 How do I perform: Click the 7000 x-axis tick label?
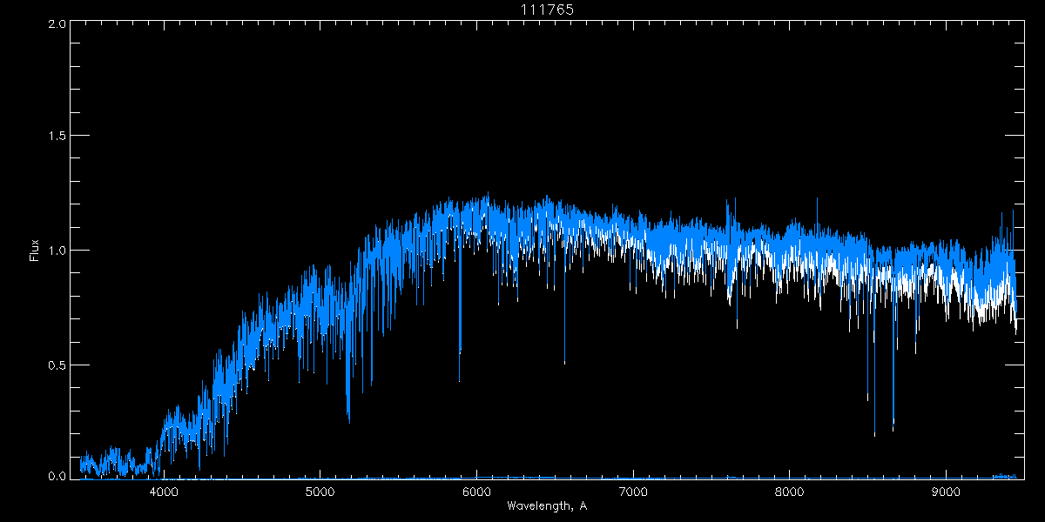click(633, 492)
